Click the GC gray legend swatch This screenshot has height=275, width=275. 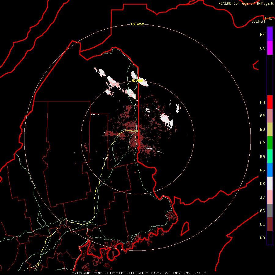tap(270, 211)
